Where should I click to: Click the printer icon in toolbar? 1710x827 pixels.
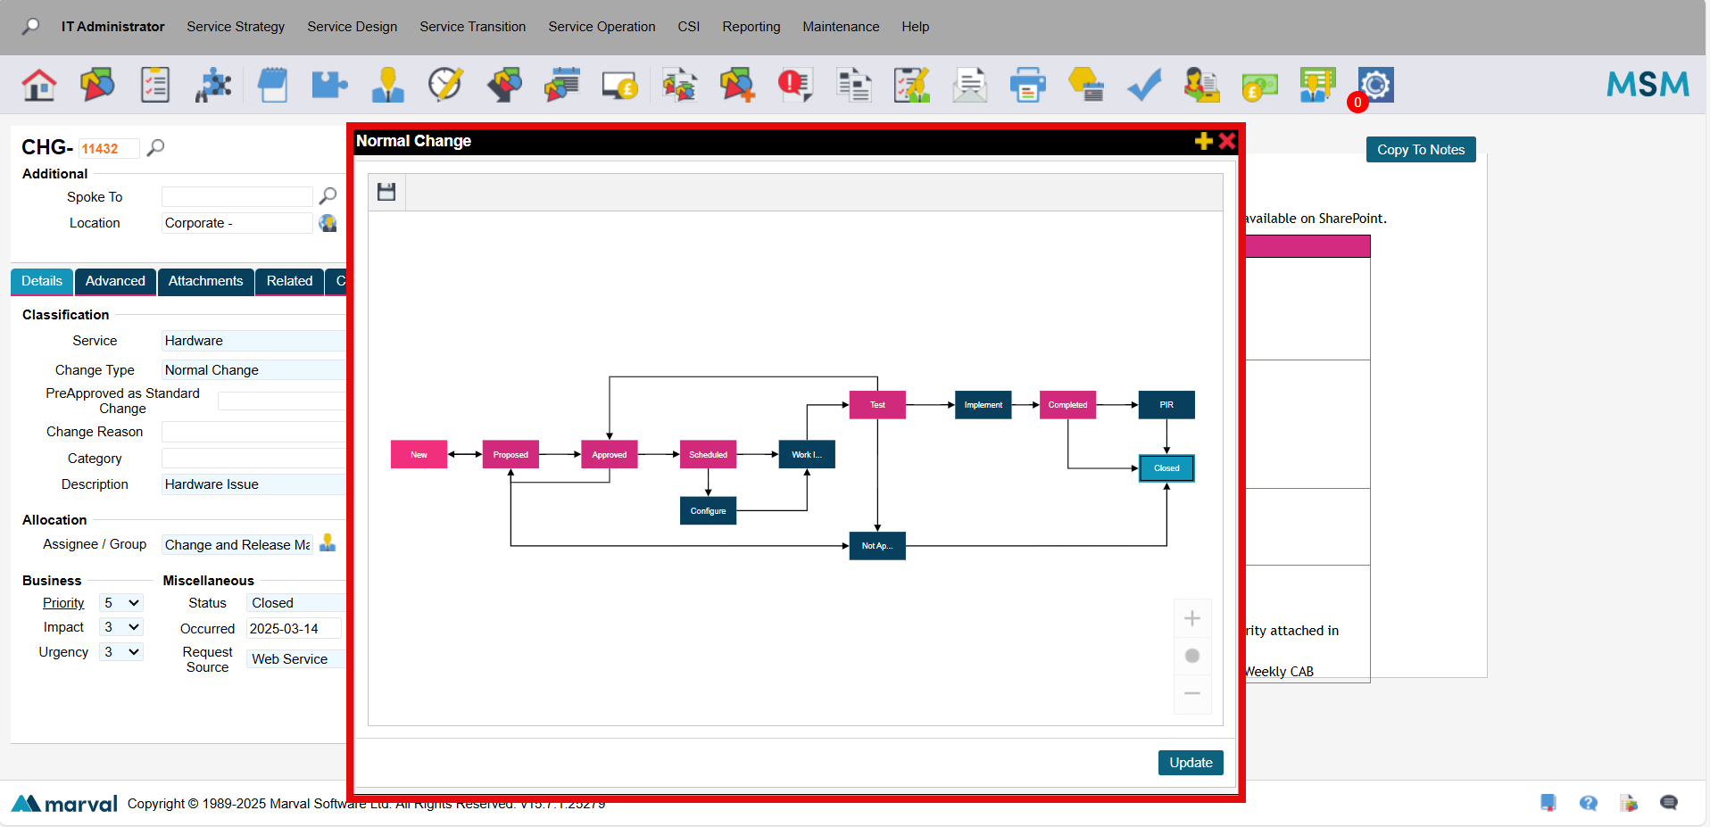tap(1027, 85)
